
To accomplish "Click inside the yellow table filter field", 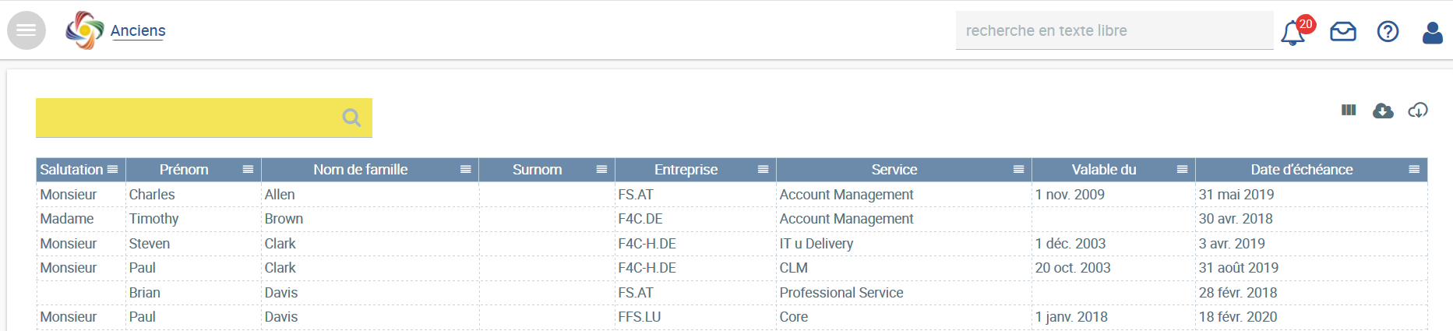I will pos(187,118).
